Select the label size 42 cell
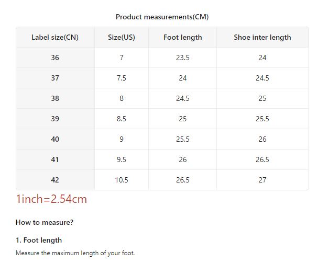Viewport: 329px width, 263px height. pos(55,180)
